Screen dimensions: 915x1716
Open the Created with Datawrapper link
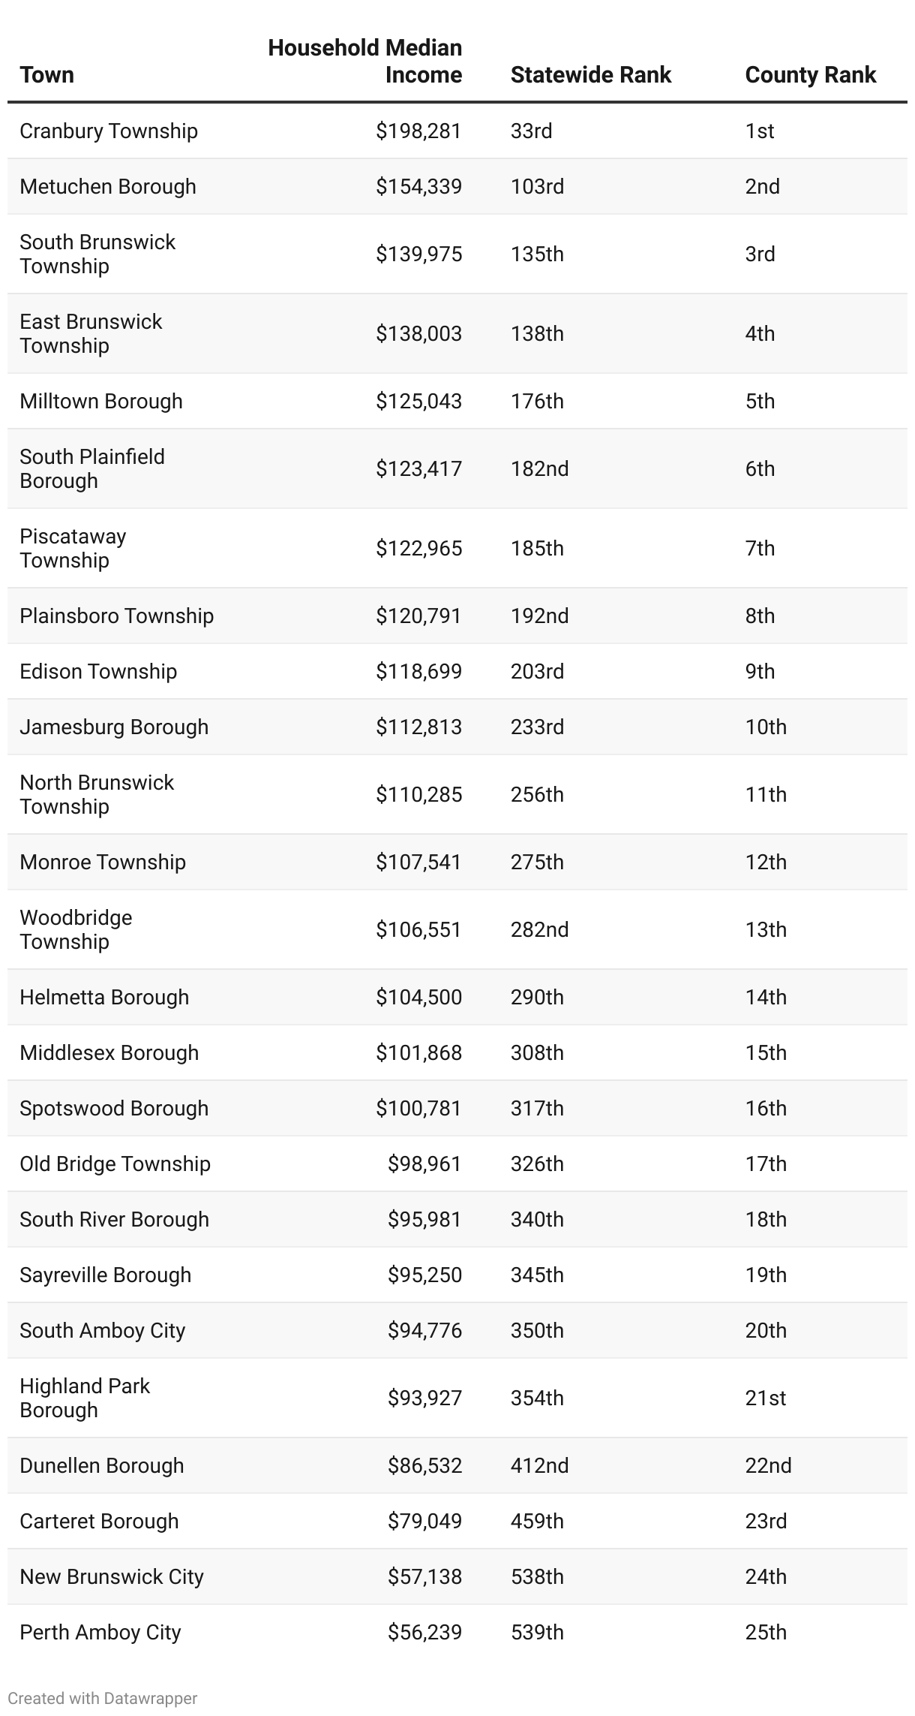[x=103, y=1698]
